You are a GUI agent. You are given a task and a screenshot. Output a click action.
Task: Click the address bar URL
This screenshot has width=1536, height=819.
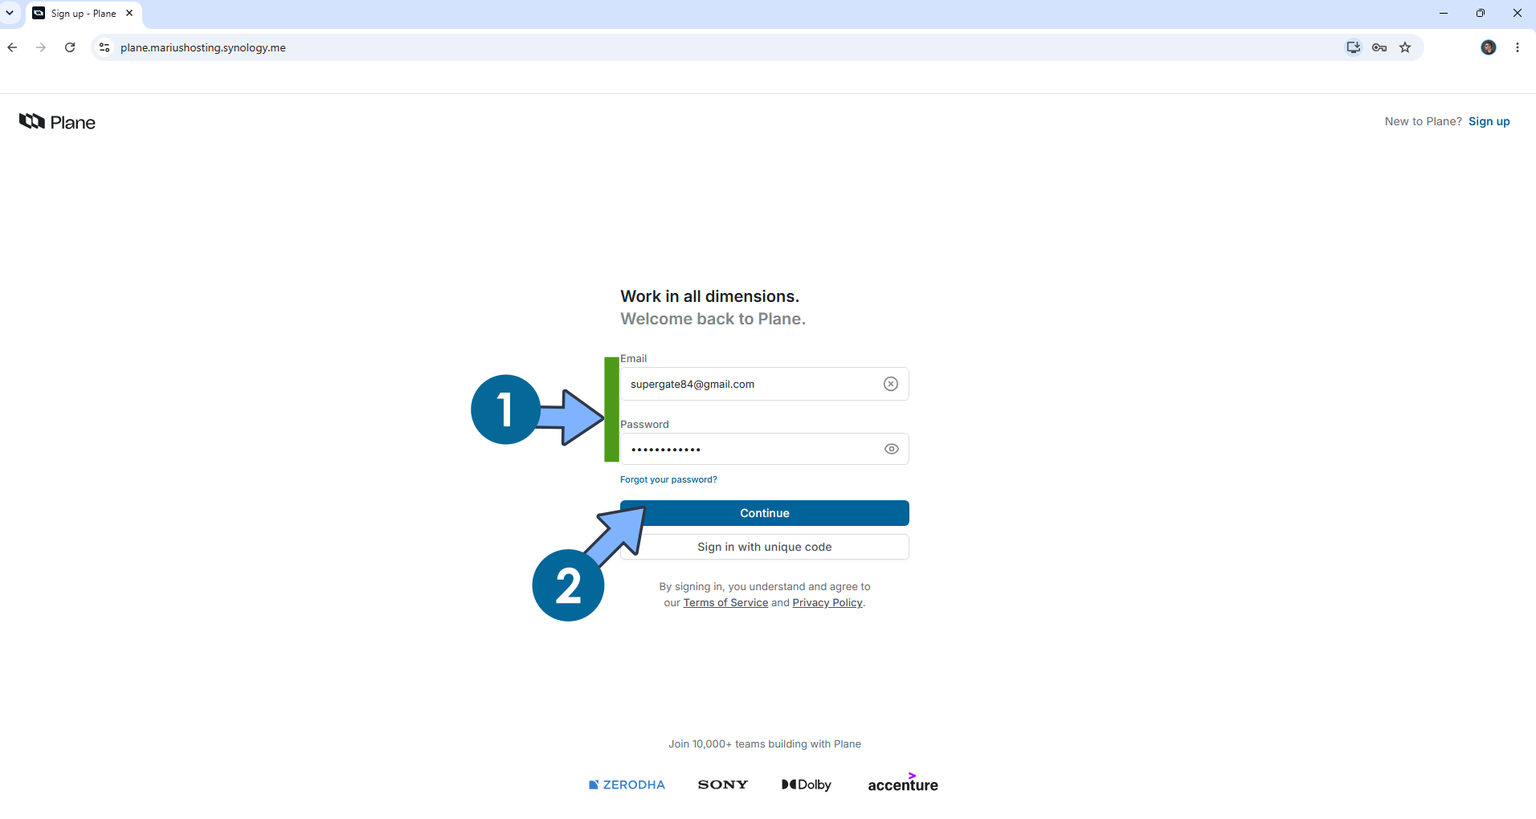pyautogui.click(x=203, y=47)
